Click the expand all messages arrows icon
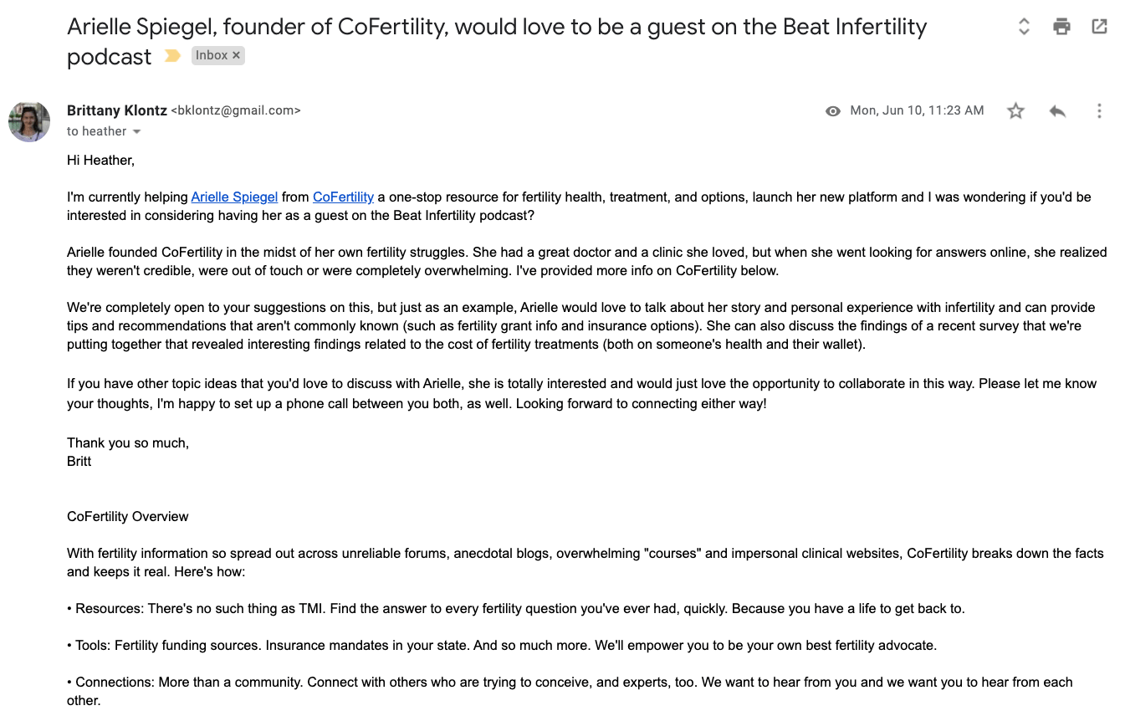The height and width of the screenshot is (721, 1125). [x=1024, y=27]
